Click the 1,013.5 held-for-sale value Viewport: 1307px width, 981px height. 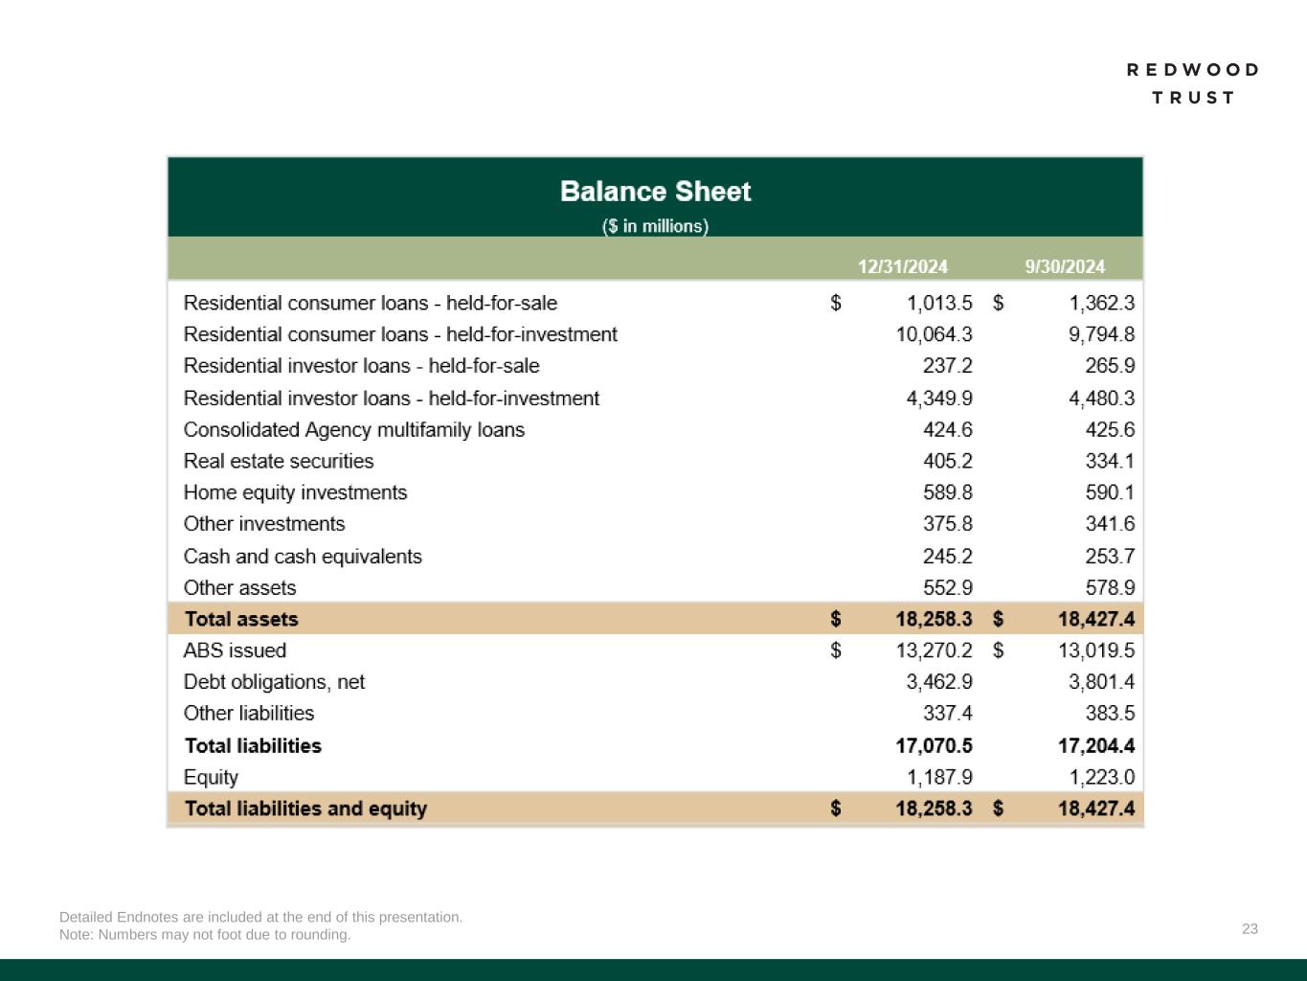coord(938,303)
